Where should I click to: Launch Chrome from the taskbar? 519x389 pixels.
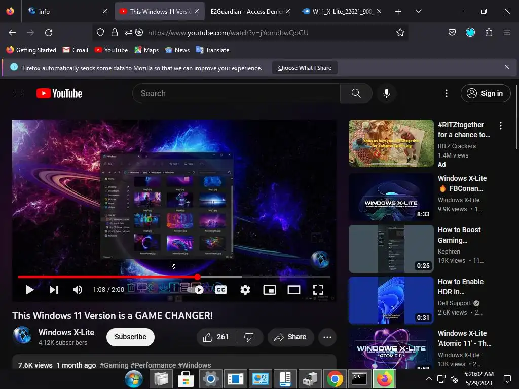pos(335,379)
